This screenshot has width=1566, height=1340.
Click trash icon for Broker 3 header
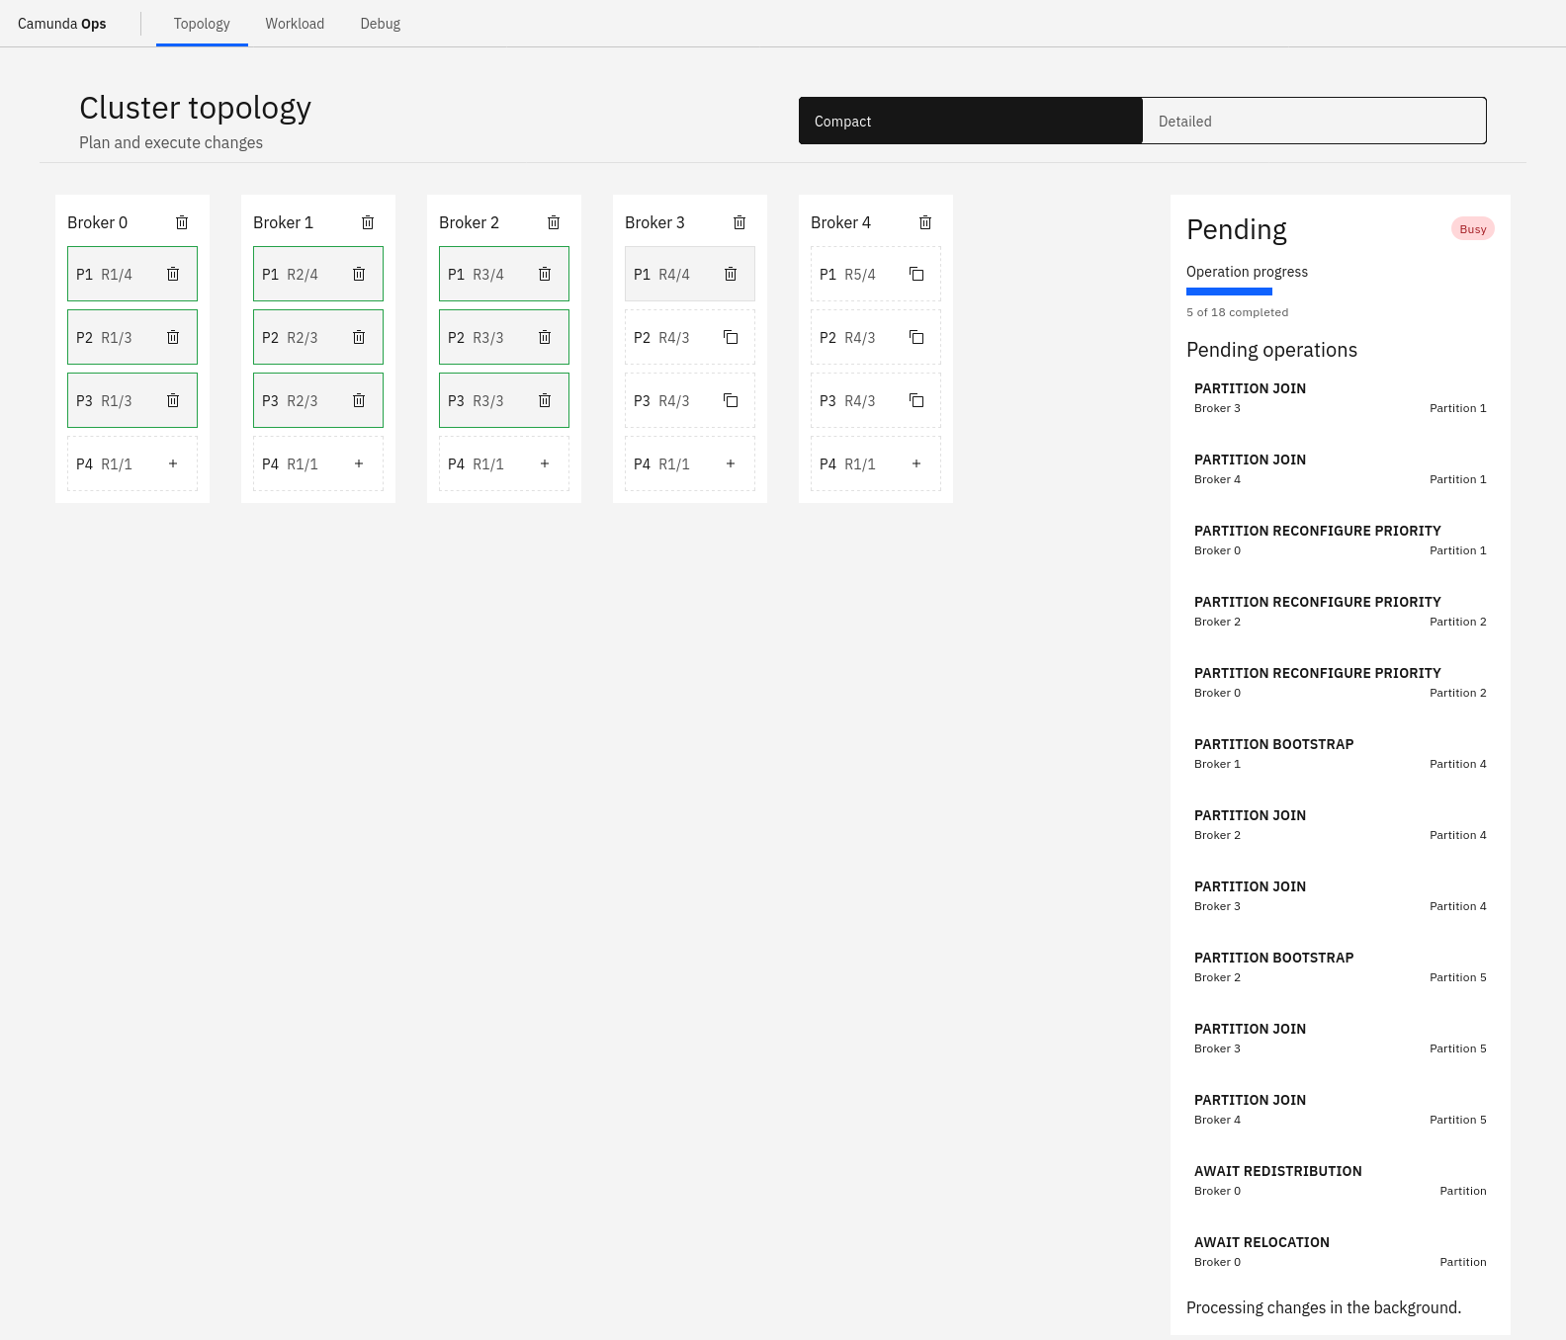[739, 222]
